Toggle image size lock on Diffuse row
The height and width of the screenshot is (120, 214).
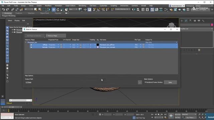coord(81,45)
